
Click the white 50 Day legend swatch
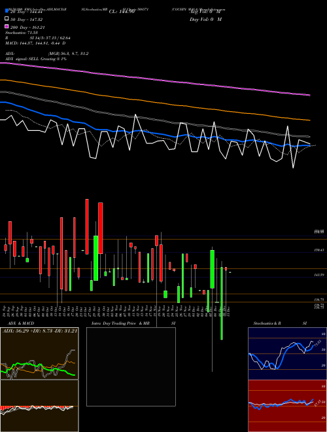7,19
